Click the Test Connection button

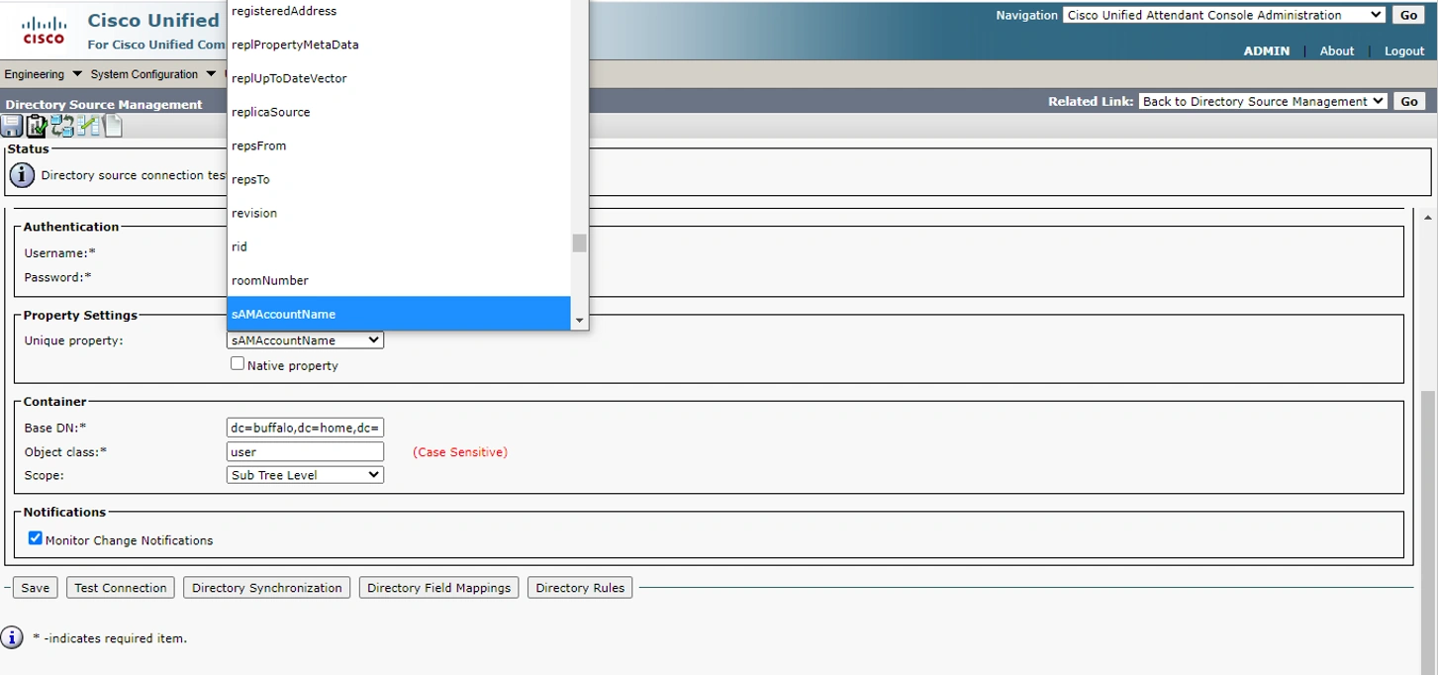point(121,588)
